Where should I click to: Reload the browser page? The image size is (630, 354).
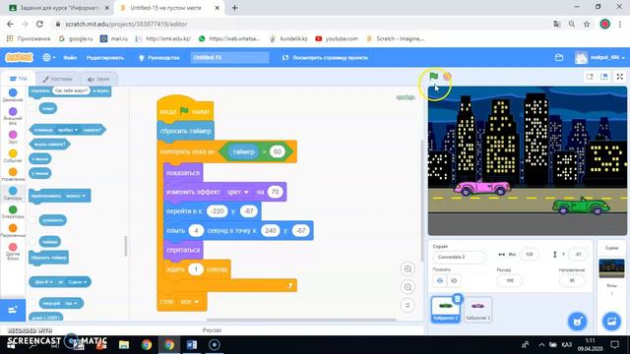tap(39, 24)
